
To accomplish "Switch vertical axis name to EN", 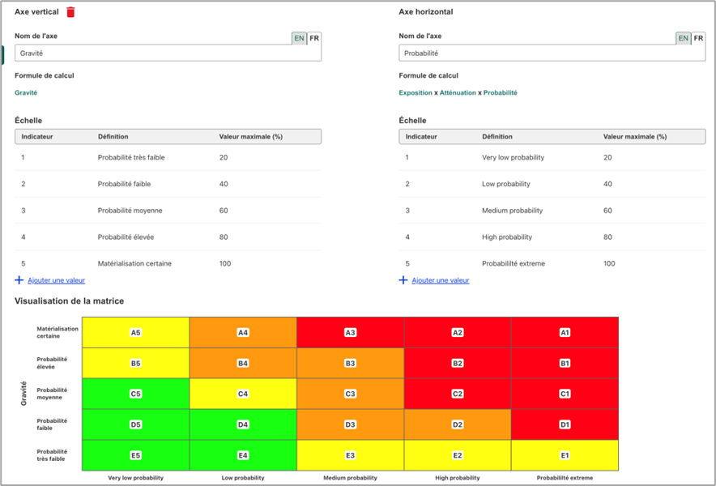I will coord(299,38).
